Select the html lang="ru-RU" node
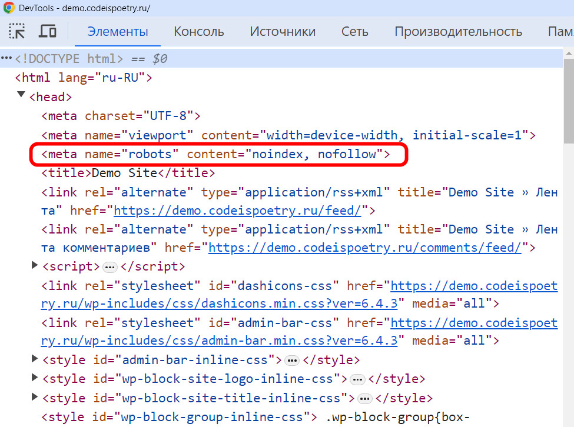 (84, 78)
